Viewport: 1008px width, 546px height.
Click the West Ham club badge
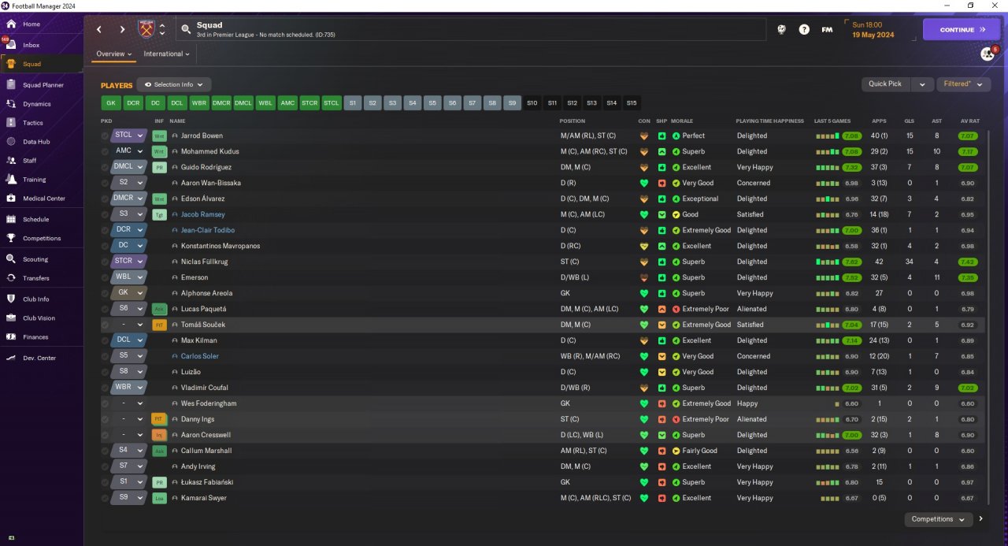coord(146,30)
